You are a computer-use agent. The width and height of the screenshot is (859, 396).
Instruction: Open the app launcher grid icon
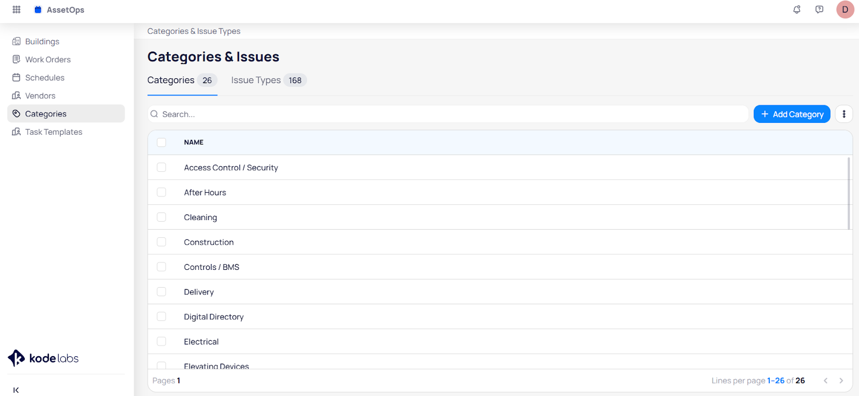(x=17, y=10)
